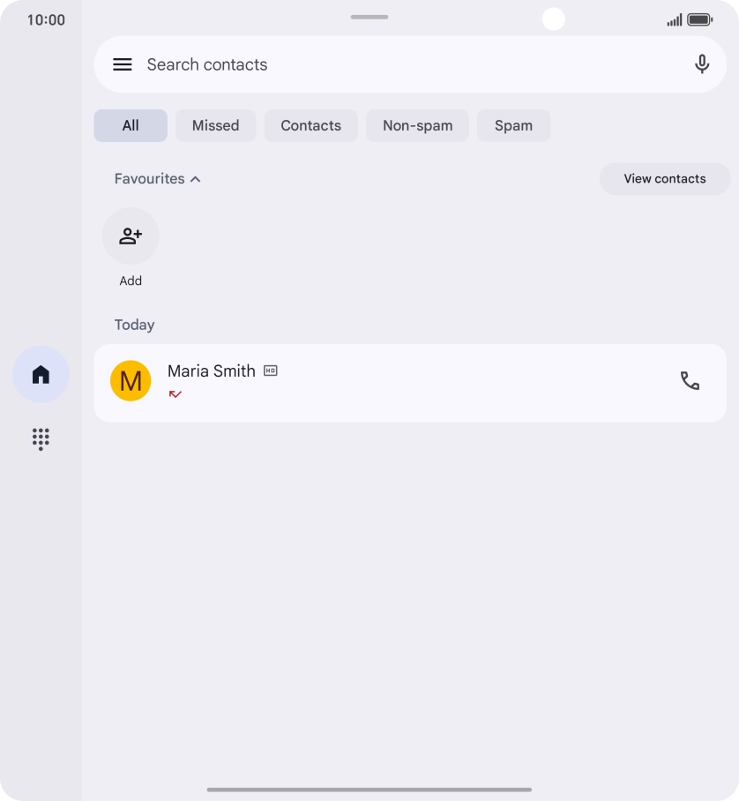
Task: Tap the battery status icon
Action: point(699,19)
